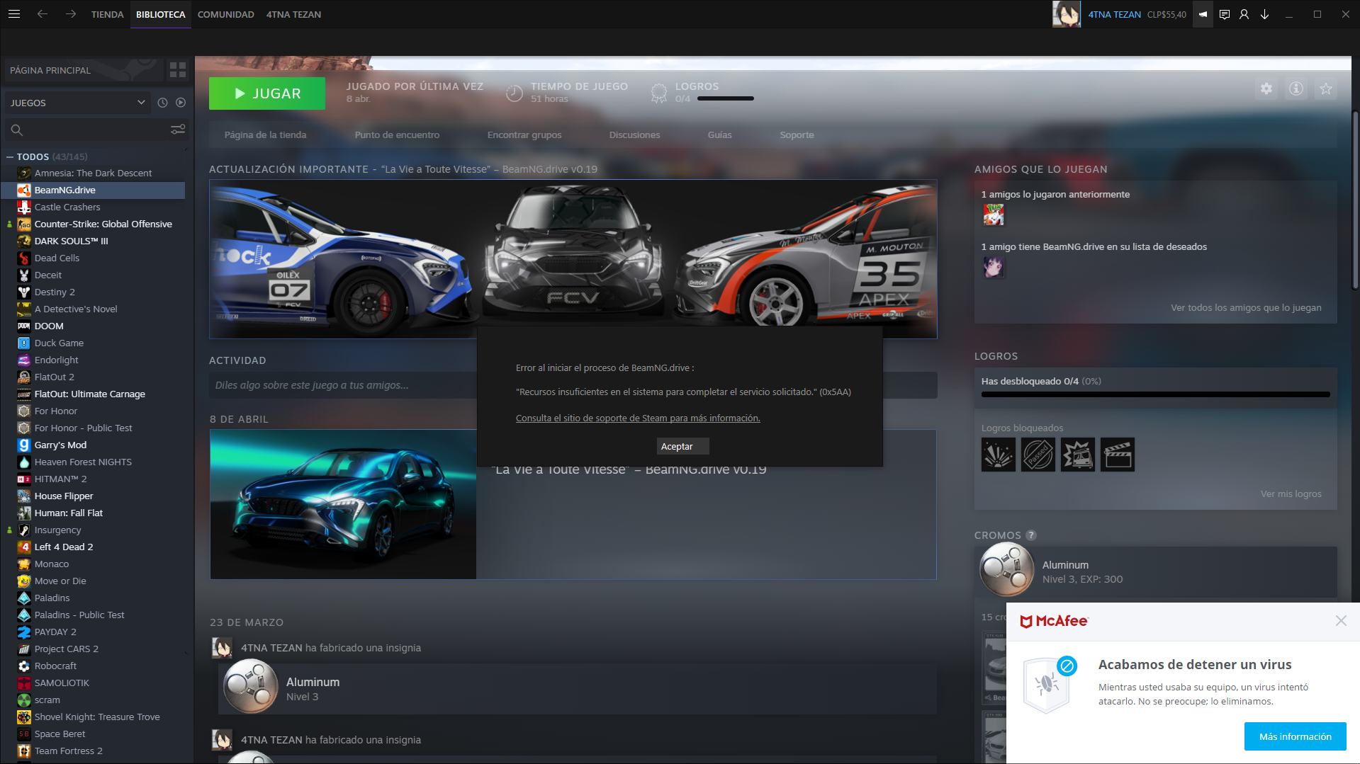Click the first locked achievement icon

coord(999,455)
